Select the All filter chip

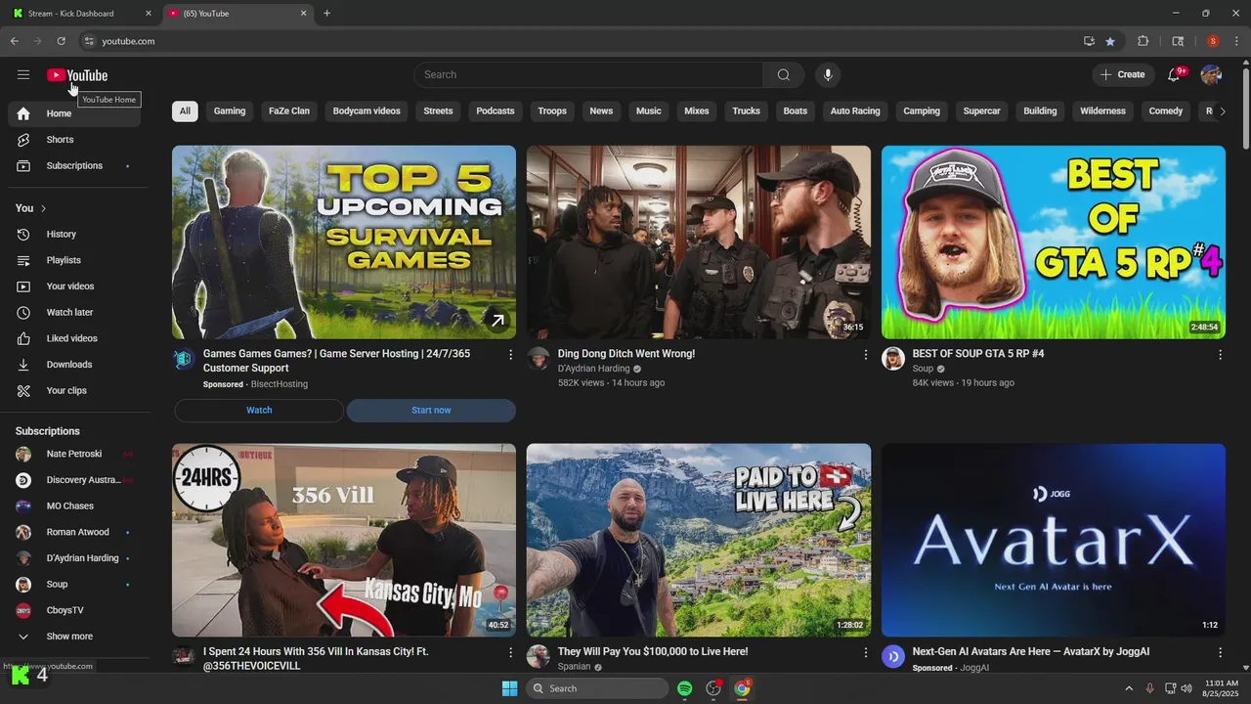(x=185, y=111)
